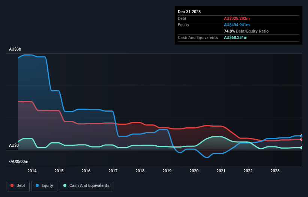Click the AU$3b y-axis label
Viewport: 308px width, 197px height.
click(x=15, y=49)
